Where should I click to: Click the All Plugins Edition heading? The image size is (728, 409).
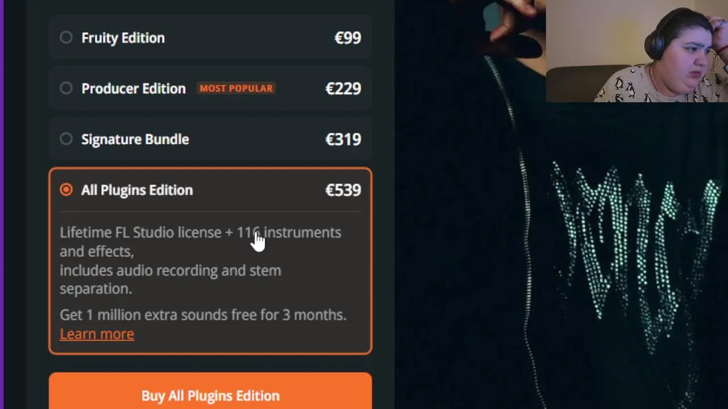click(137, 190)
